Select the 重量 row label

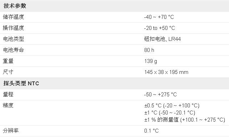[x=8, y=61]
